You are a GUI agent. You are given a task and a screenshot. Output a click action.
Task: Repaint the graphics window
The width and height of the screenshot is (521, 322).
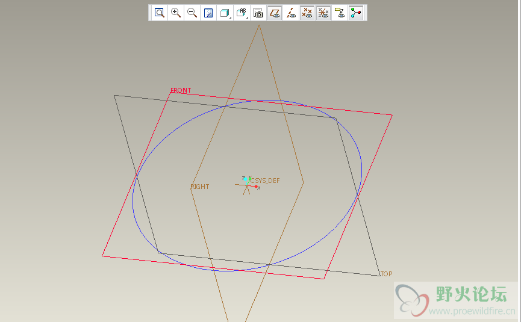click(208, 13)
